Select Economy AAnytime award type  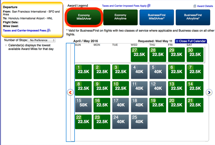pos(120,17)
